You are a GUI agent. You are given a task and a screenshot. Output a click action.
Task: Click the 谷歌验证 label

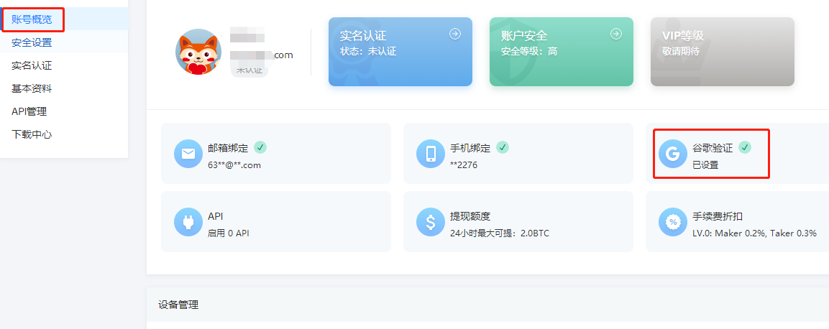713,149
